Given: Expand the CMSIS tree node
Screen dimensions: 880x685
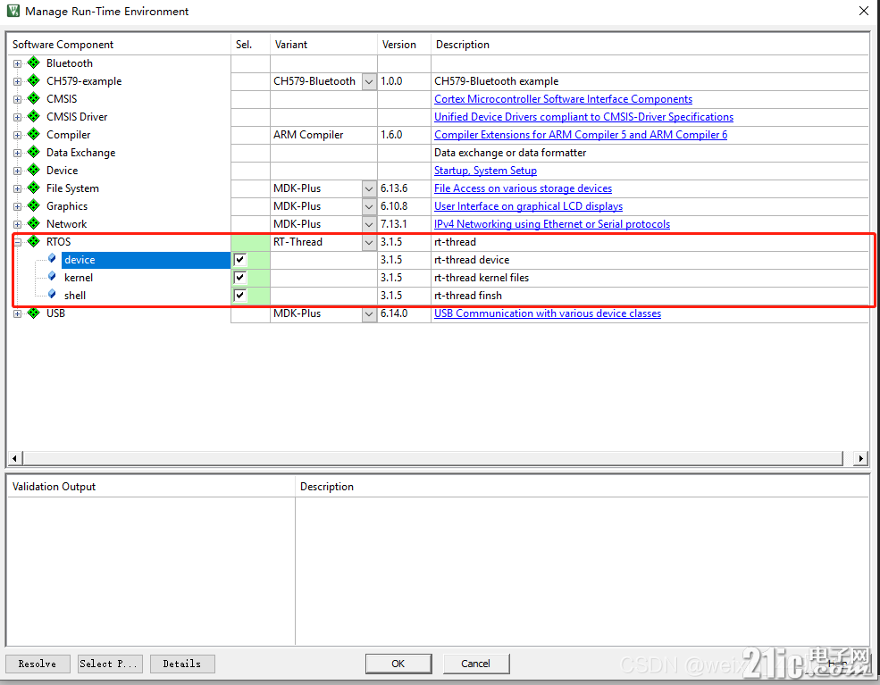Looking at the screenshot, I should coord(17,100).
